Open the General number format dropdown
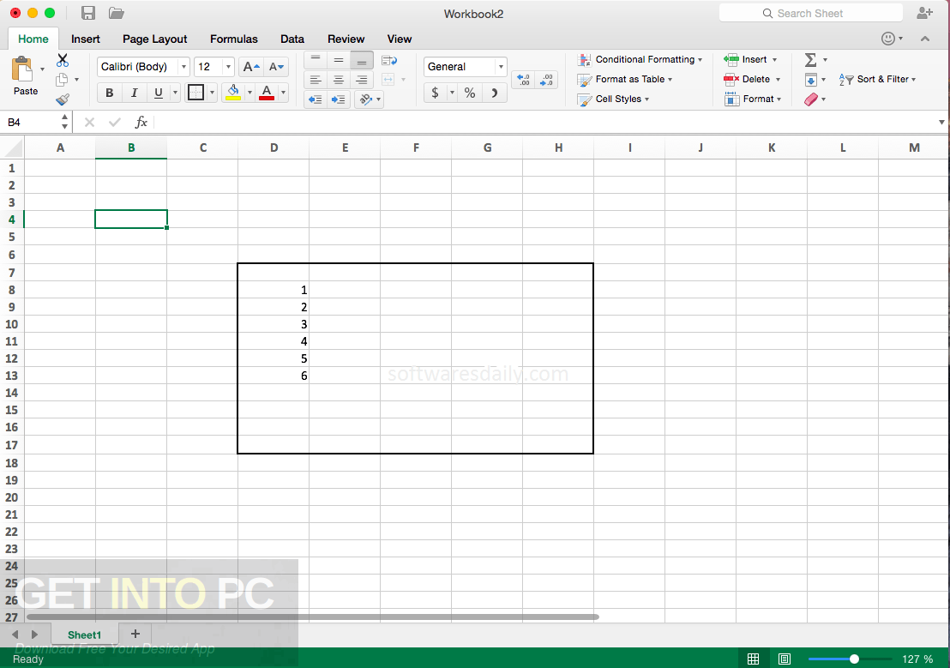The height and width of the screenshot is (668, 950). [501, 67]
